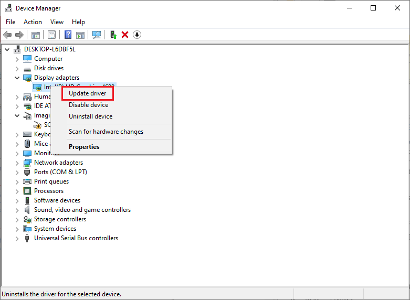410x300 pixels.
Task: Select the Display adapters row text
Action: point(57,78)
